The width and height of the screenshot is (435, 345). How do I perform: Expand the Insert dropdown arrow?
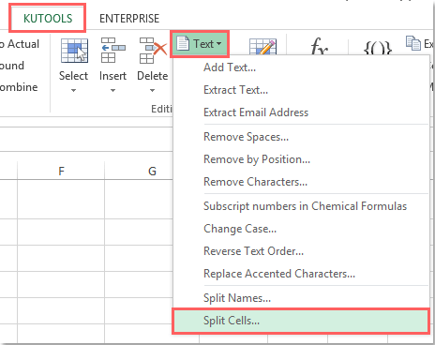click(x=112, y=90)
